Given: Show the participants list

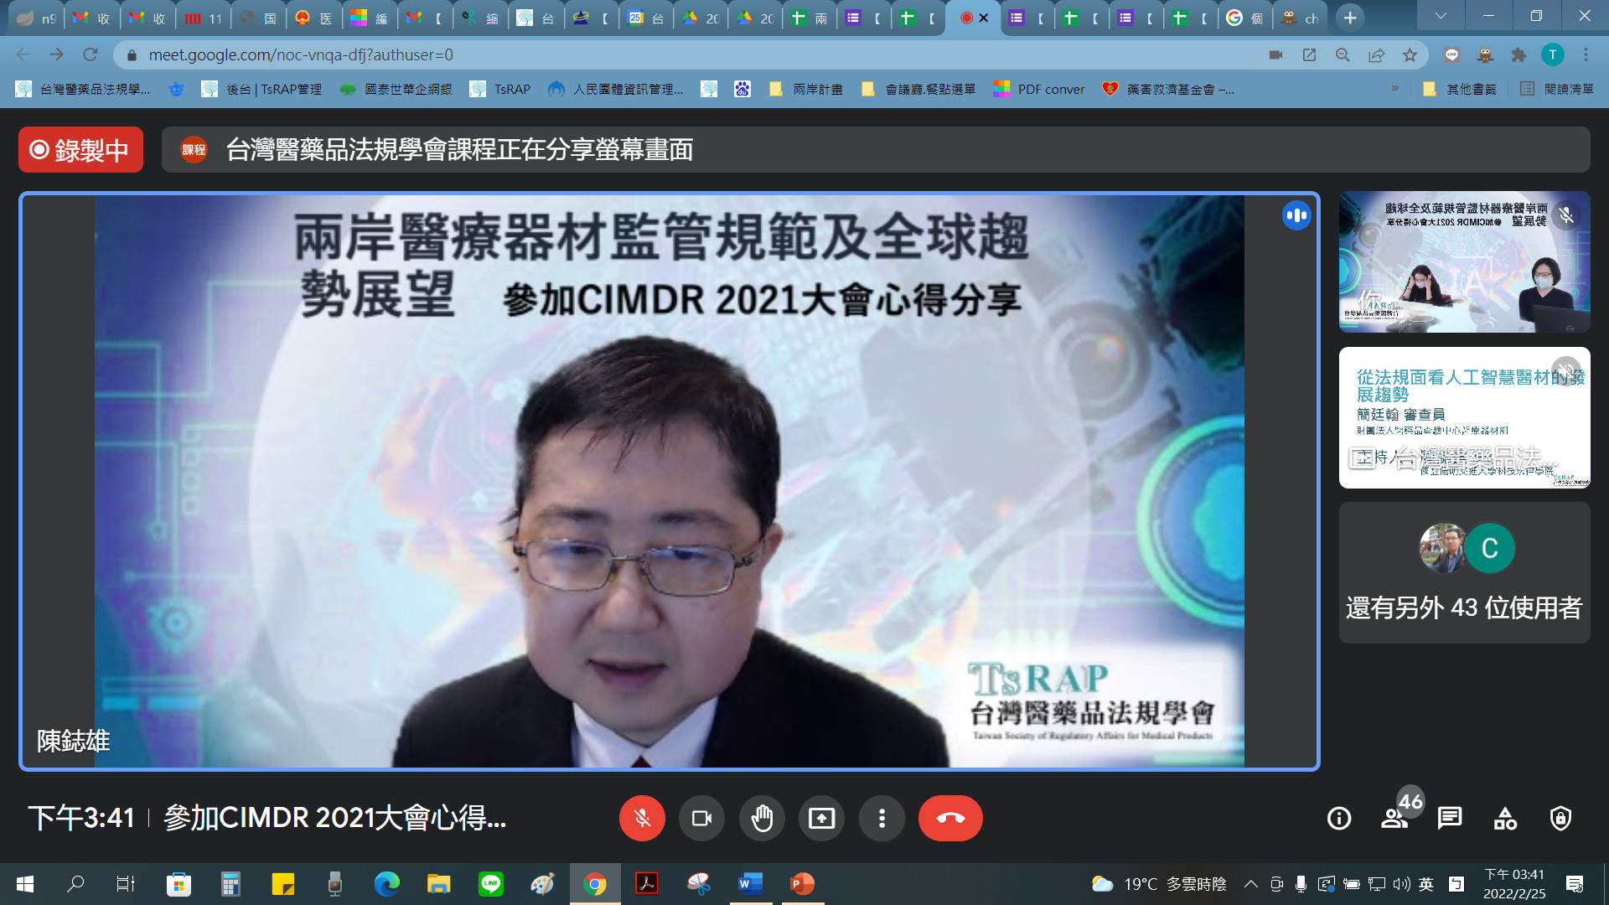Looking at the screenshot, I should [1394, 818].
